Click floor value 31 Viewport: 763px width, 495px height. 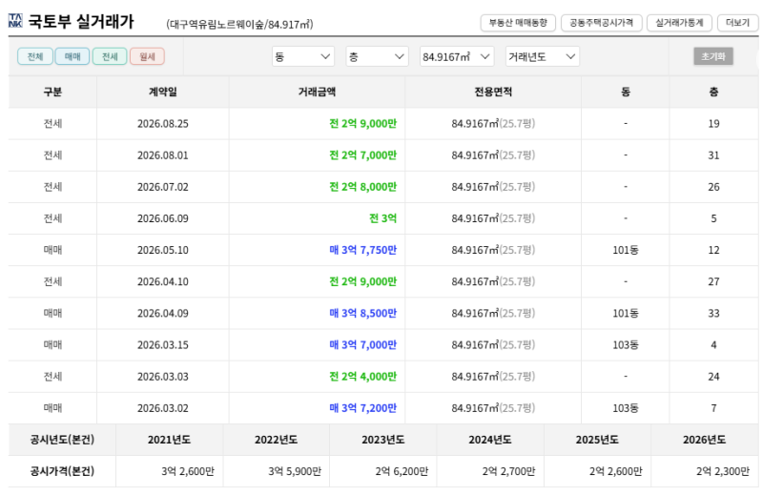[713, 155]
